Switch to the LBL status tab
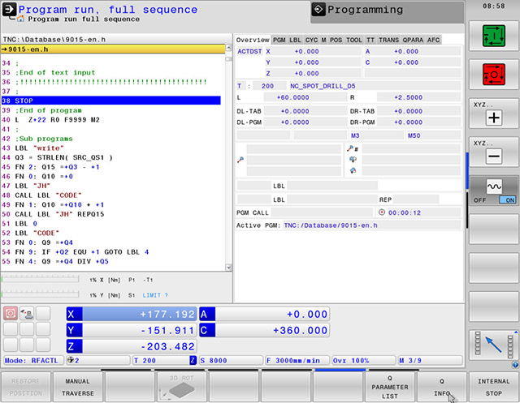The width and height of the screenshot is (520, 403). coord(295,40)
